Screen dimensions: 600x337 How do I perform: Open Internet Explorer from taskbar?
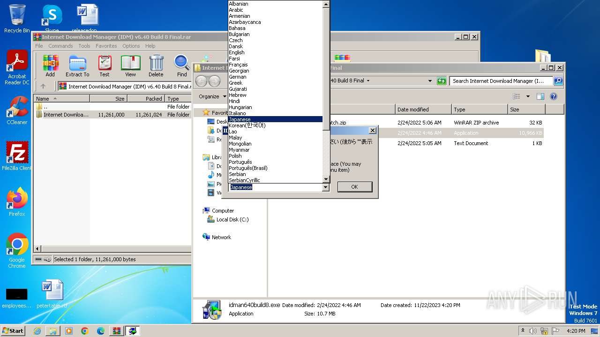(x=37, y=331)
